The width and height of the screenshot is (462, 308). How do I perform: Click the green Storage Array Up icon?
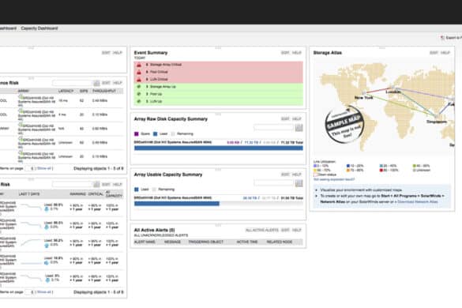[x=139, y=87]
